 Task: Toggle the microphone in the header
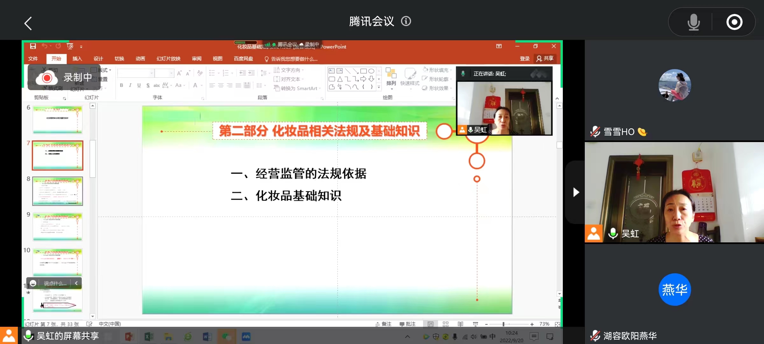pyautogui.click(x=693, y=22)
